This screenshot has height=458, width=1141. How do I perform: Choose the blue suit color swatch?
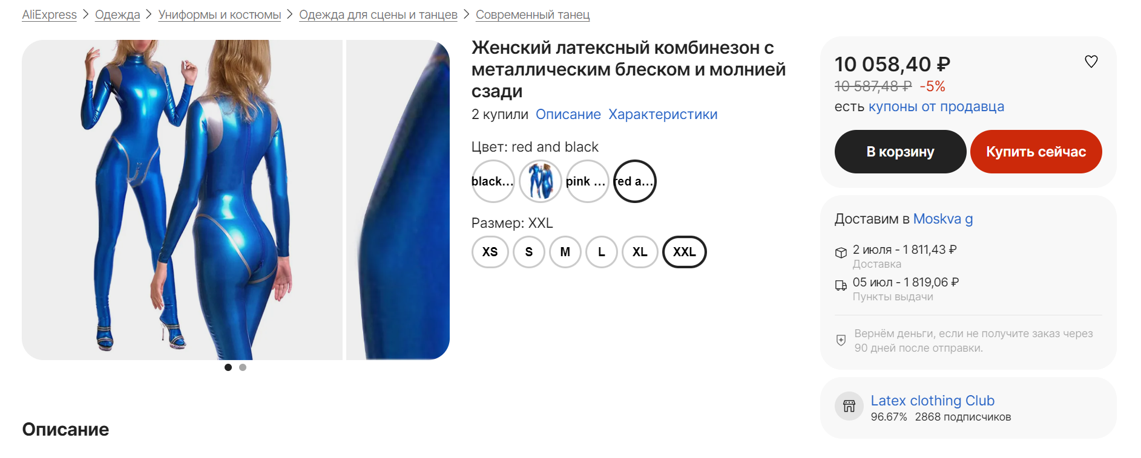click(541, 181)
